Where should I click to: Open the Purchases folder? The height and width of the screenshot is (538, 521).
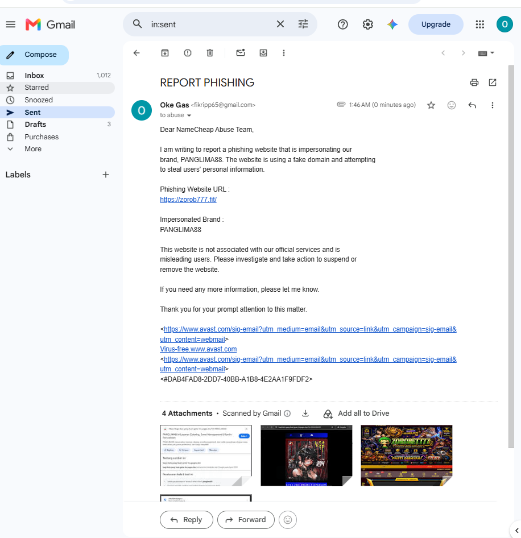pyautogui.click(x=57, y=136)
